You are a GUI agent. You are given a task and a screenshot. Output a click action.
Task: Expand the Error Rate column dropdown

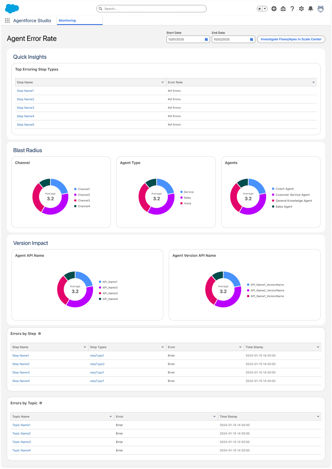tap(314, 82)
